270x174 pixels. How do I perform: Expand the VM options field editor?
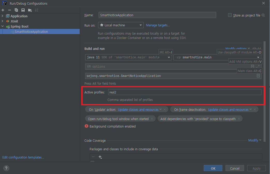(258, 66)
